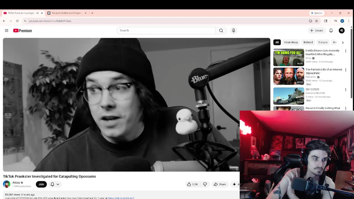The height and width of the screenshot is (199, 354).
Task: Open the Pathetic Life of Alpha Male thumbnail
Action: point(289,77)
